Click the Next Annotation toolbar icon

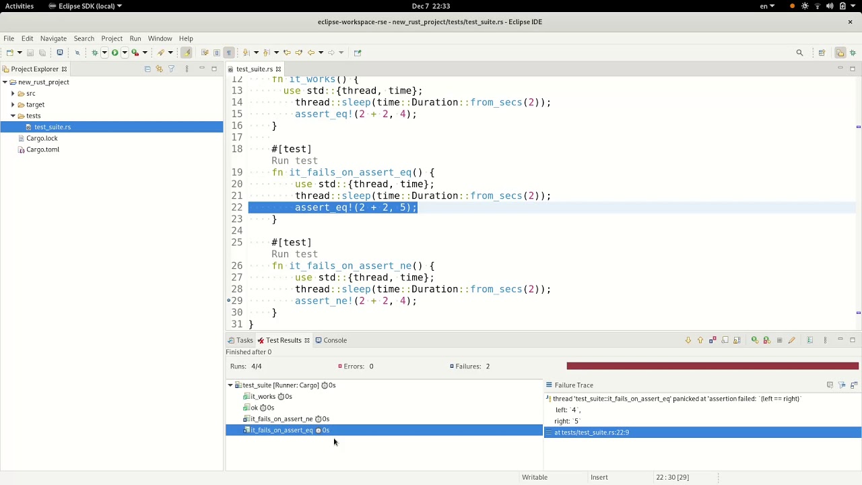pyautogui.click(x=246, y=53)
